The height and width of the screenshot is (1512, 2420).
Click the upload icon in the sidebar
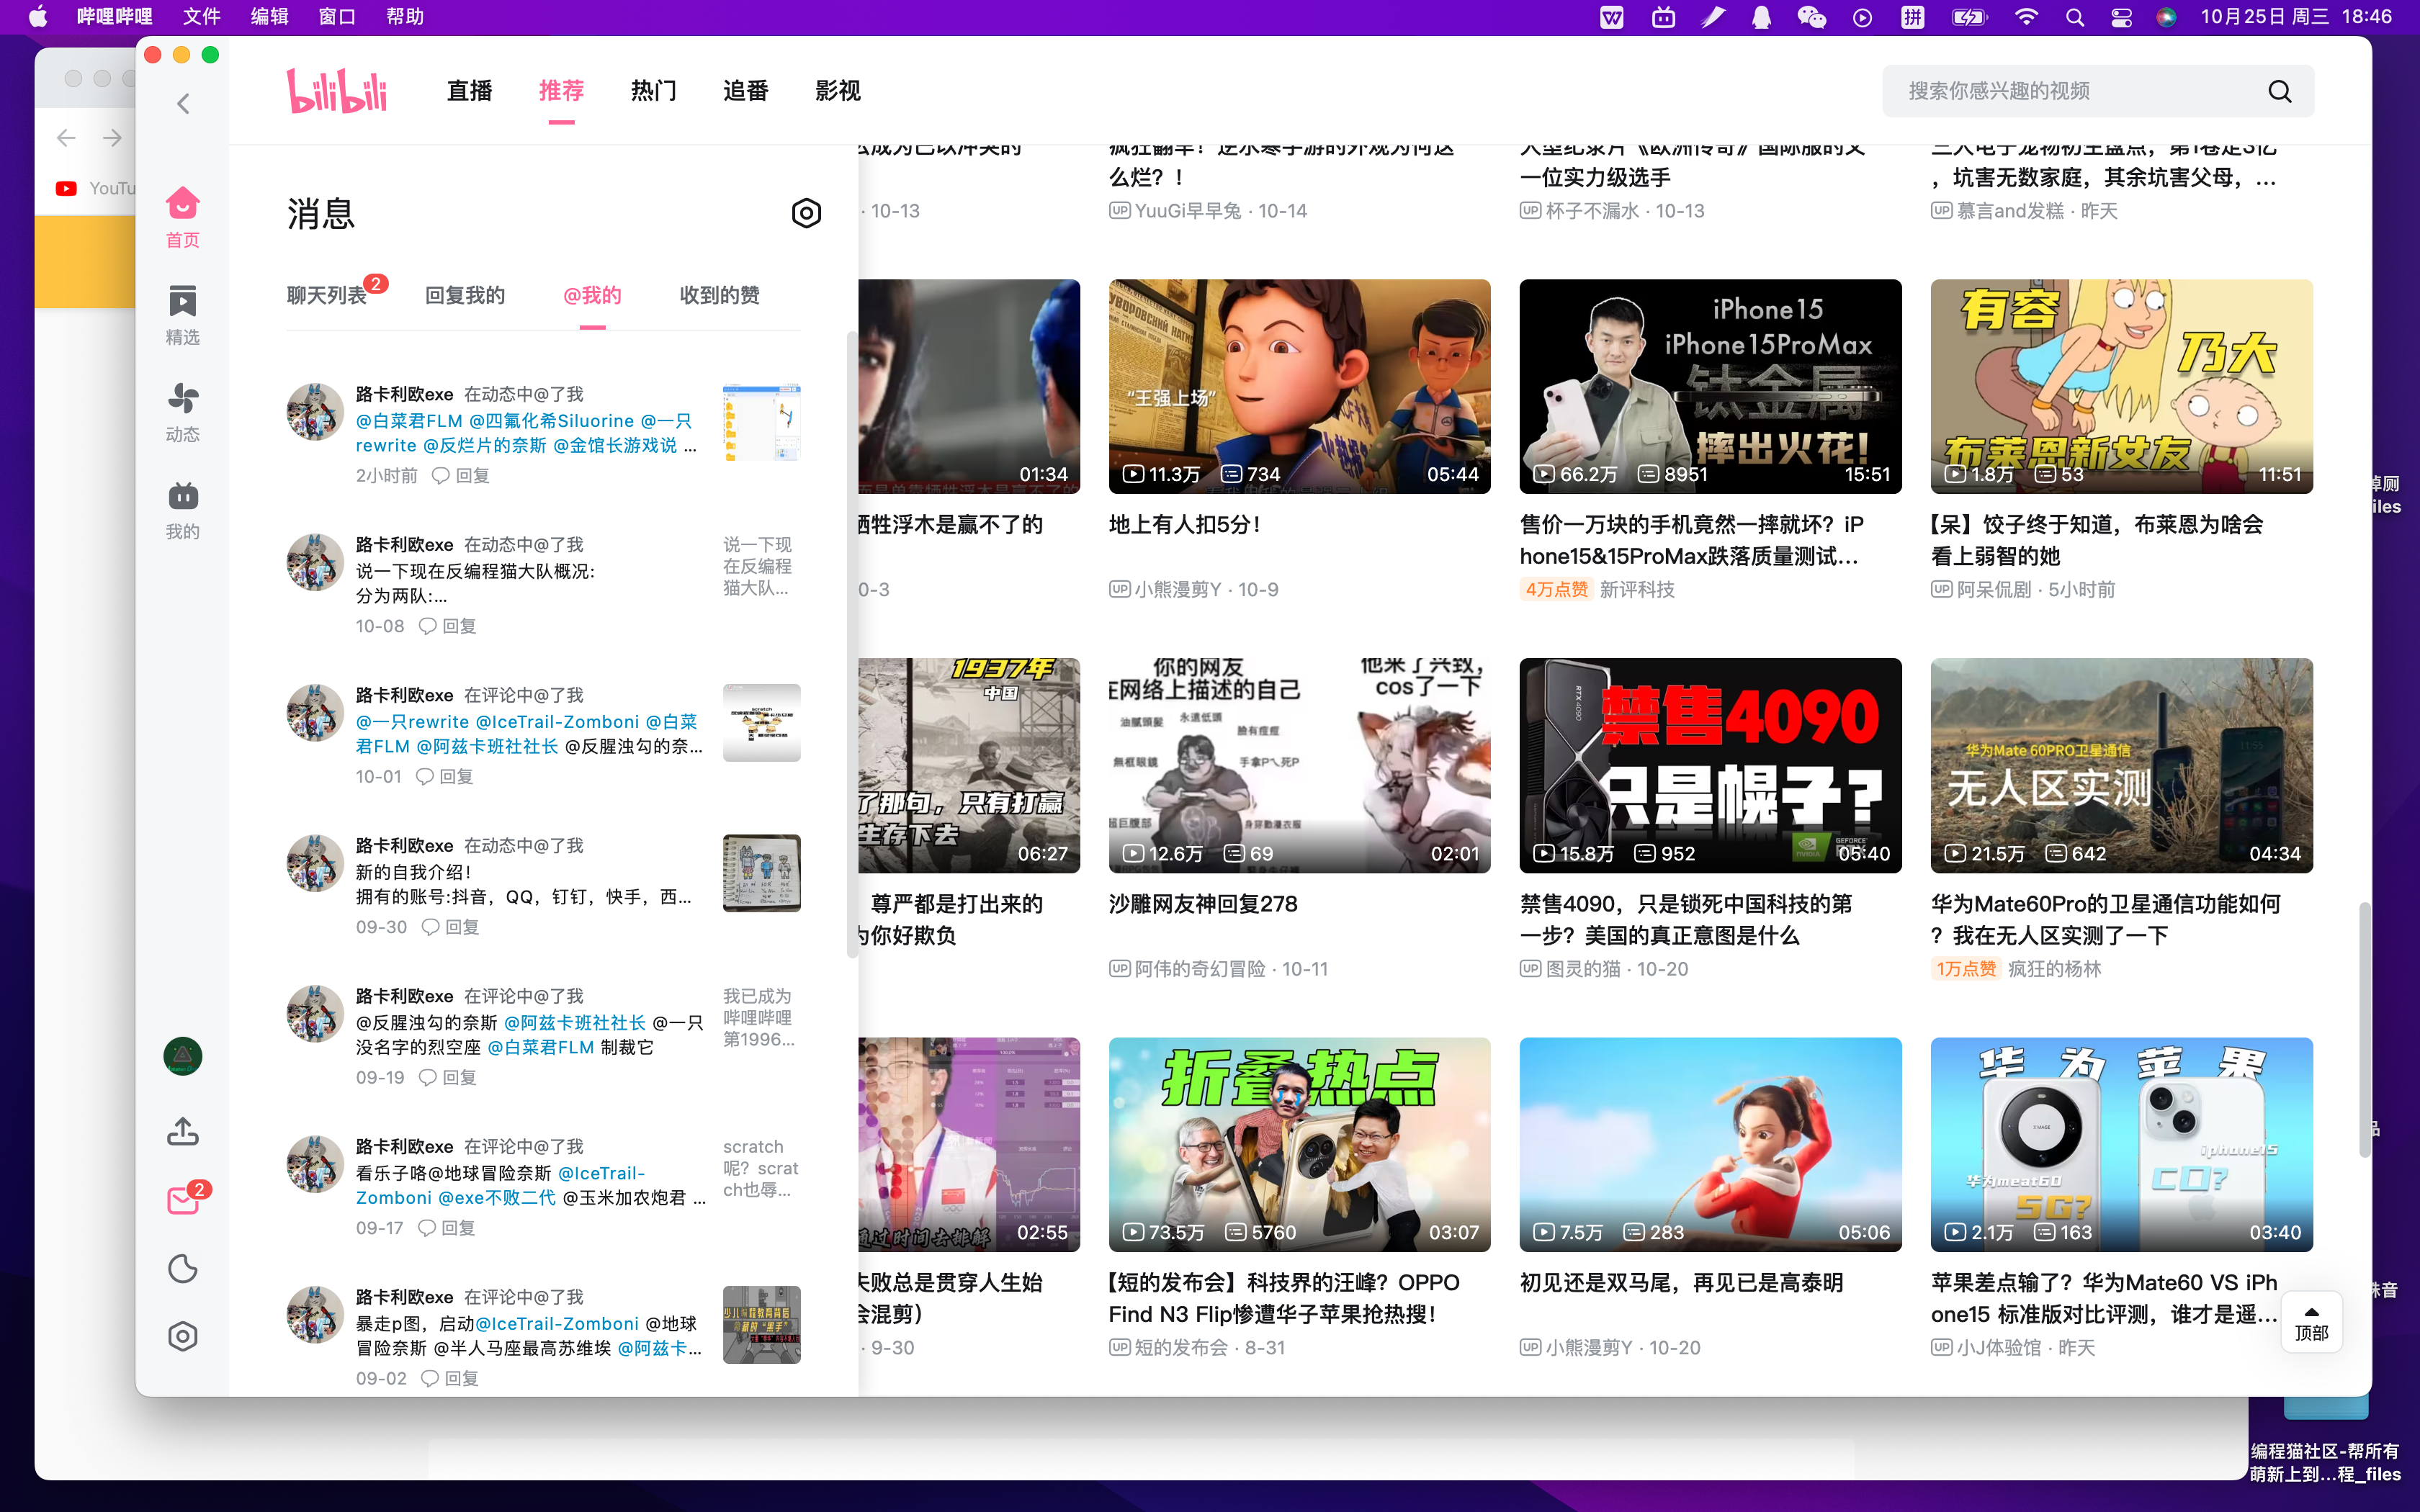[x=183, y=1131]
